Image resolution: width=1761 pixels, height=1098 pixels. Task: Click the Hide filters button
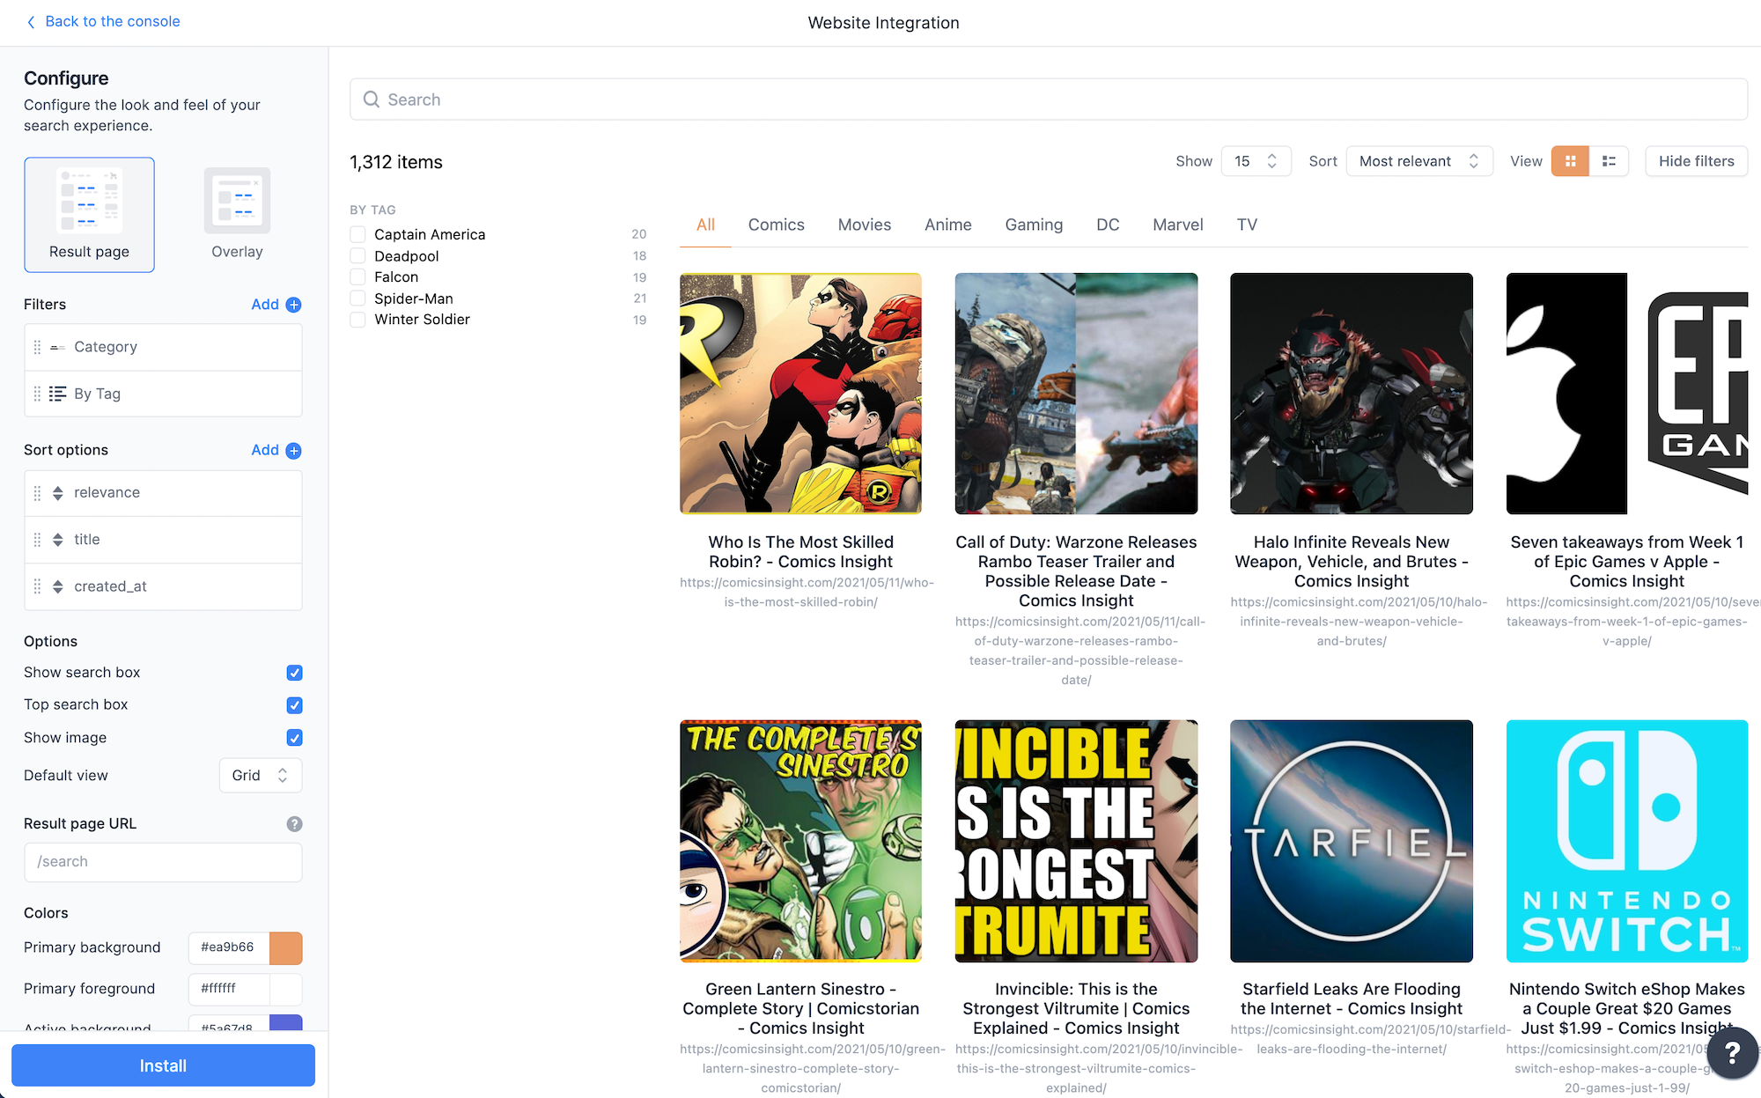tap(1696, 161)
